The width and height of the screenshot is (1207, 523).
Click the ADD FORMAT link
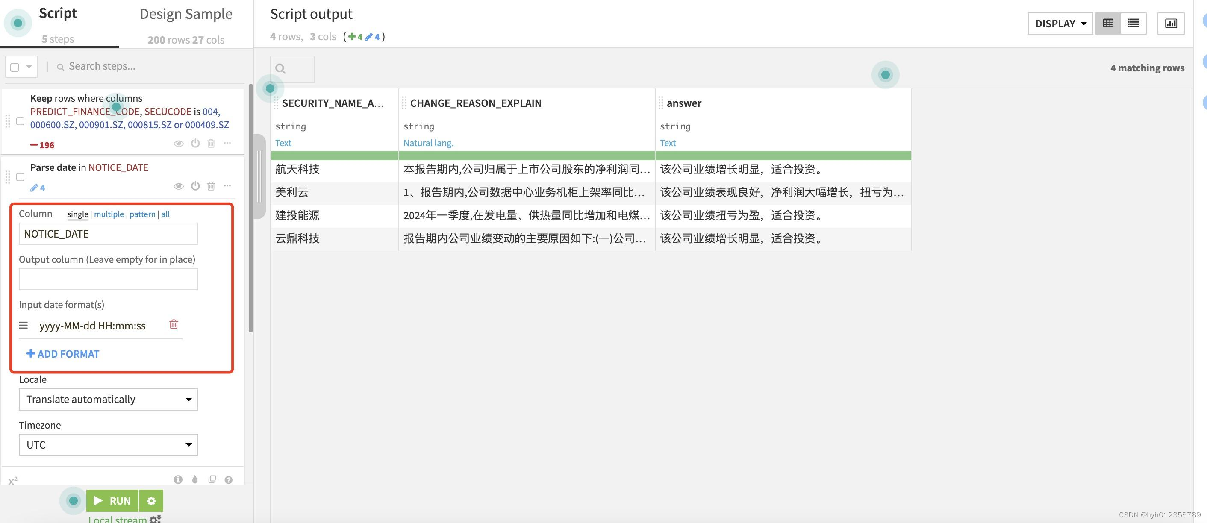(x=63, y=354)
